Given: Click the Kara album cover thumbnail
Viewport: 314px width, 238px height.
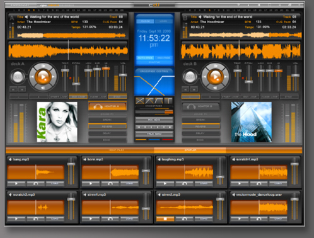Looking at the screenshot, I should [x=57, y=122].
